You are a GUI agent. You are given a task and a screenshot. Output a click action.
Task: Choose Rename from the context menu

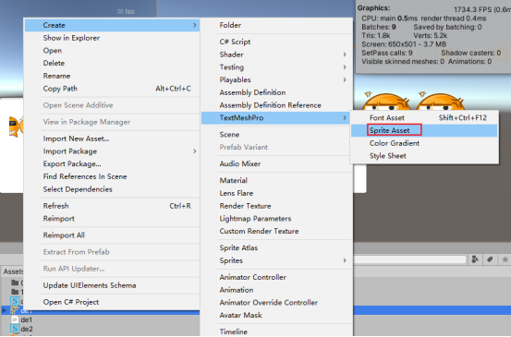113,76
